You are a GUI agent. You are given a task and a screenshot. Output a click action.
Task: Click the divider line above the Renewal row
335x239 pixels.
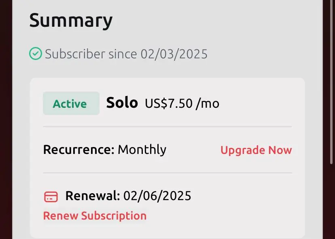click(x=167, y=173)
